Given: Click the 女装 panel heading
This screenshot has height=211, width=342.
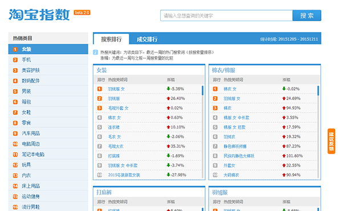Looking at the screenshot, I should (101, 71).
